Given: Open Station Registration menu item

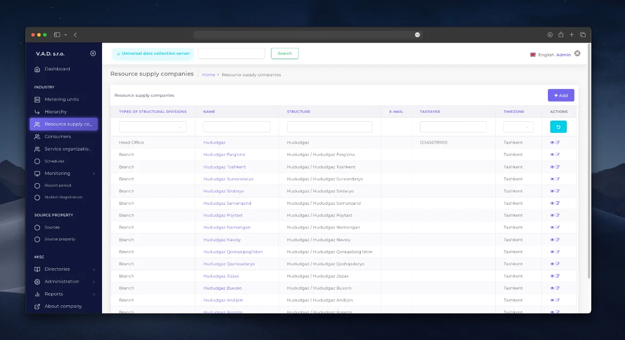Looking at the screenshot, I should click(63, 197).
